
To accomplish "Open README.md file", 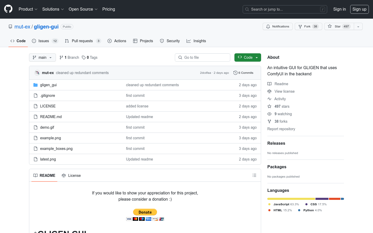I will pyautogui.click(x=51, y=117).
